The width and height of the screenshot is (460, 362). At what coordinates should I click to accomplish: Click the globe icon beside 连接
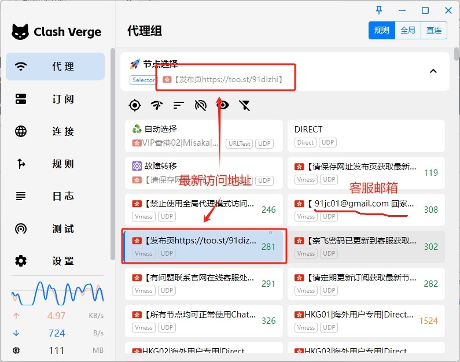point(21,131)
